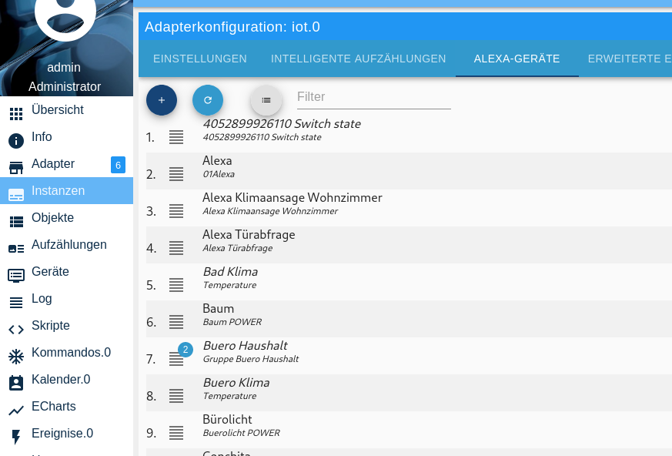Select the Buero Klima device name

[236, 383]
